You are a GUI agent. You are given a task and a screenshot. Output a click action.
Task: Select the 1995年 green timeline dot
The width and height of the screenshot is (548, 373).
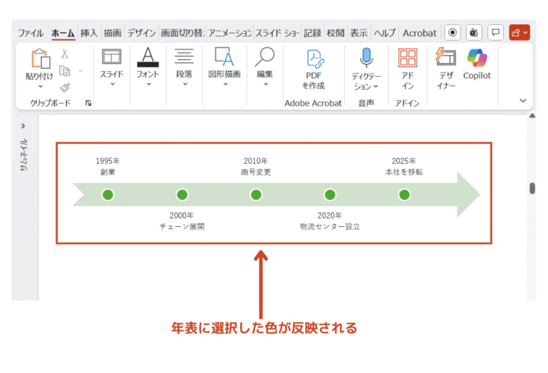[x=107, y=194]
